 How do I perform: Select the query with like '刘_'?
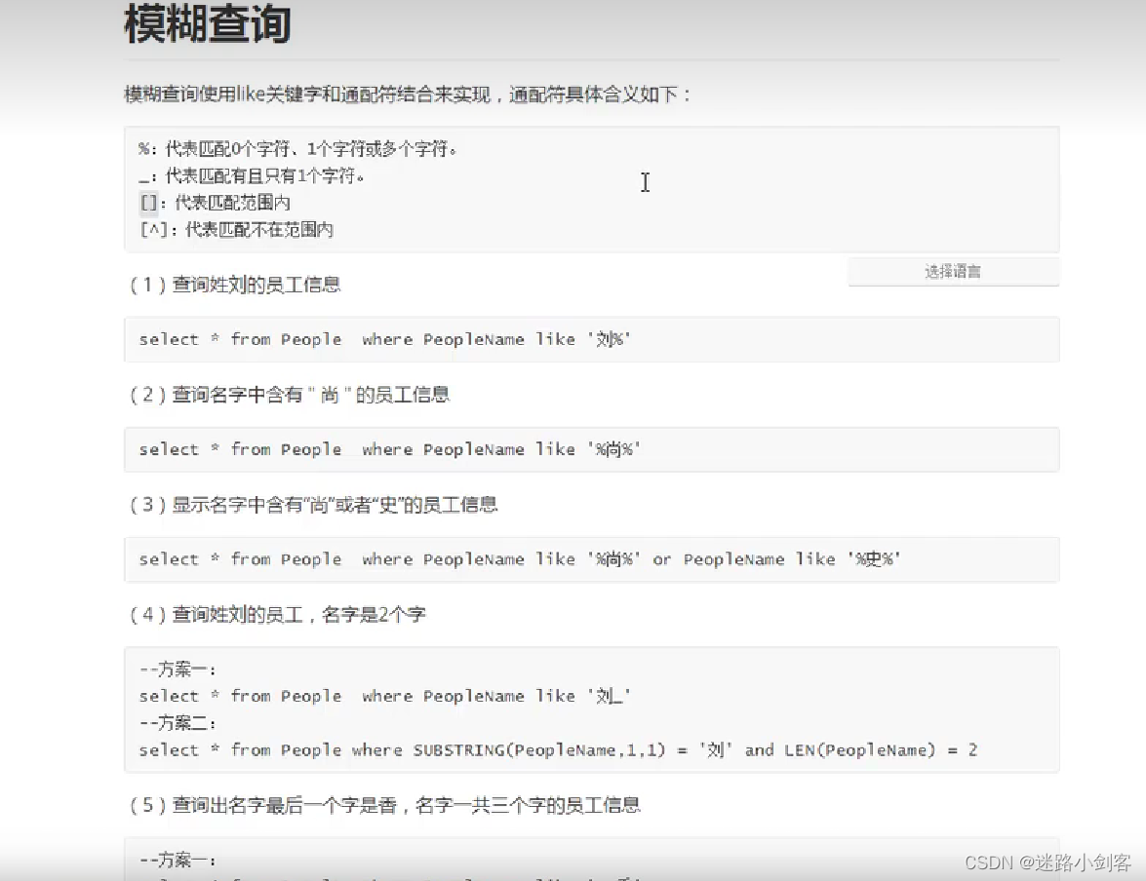(386, 696)
